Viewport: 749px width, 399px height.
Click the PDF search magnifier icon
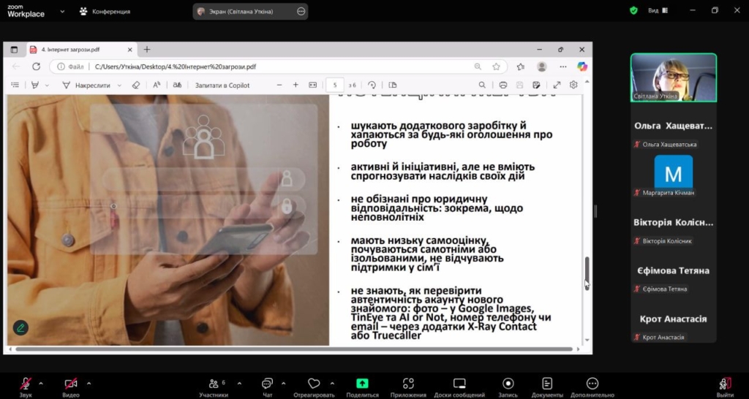pos(482,85)
